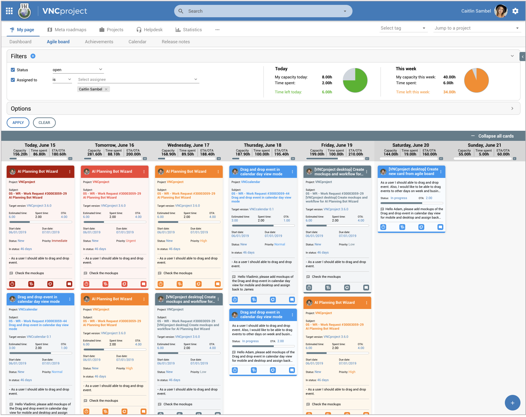The width and height of the screenshot is (526, 417).
Task: Open VNCproject link on Immediate-priority AI Planning card
Action: (x=27, y=182)
